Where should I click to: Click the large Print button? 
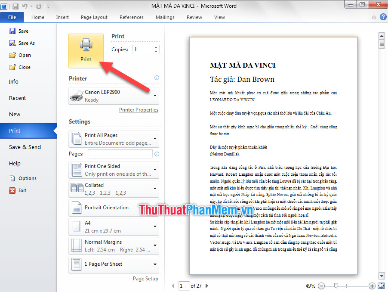pyautogui.click(x=86, y=51)
